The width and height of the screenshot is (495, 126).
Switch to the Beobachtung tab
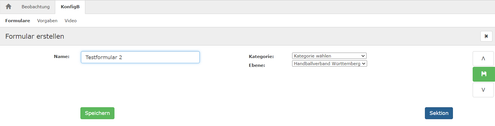click(35, 7)
